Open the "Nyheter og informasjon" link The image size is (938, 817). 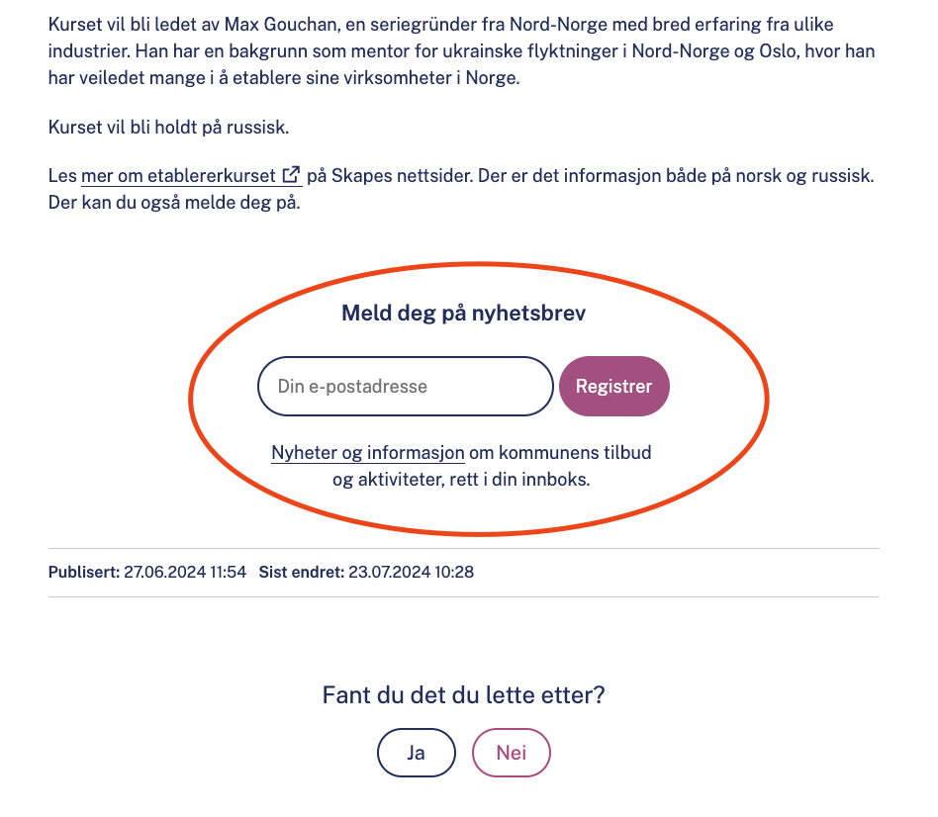click(x=368, y=453)
